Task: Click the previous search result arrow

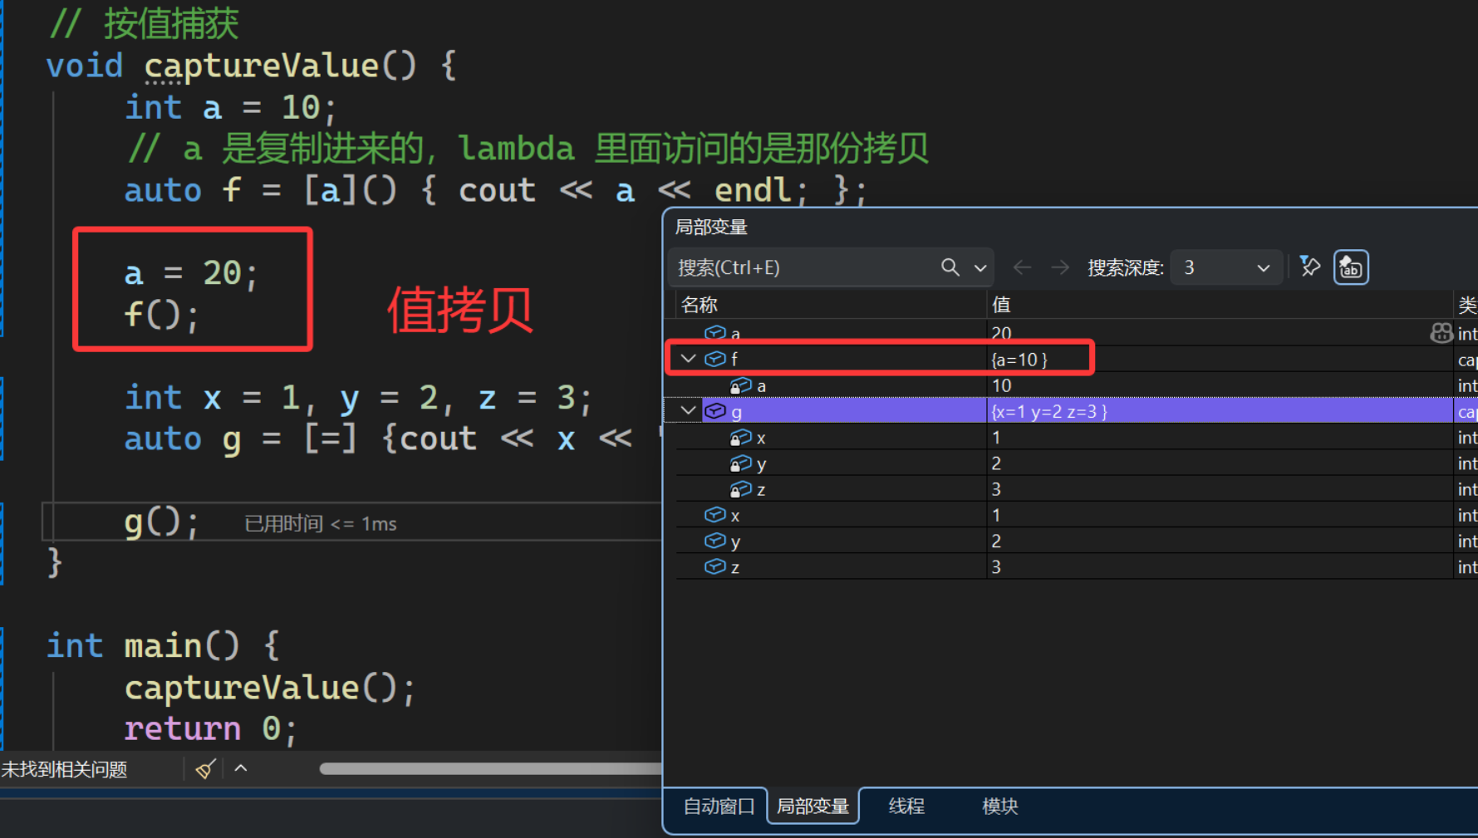Action: point(1022,267)
